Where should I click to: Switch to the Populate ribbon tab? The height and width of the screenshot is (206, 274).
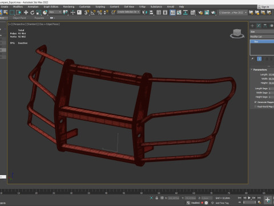(x=39, y=18)
